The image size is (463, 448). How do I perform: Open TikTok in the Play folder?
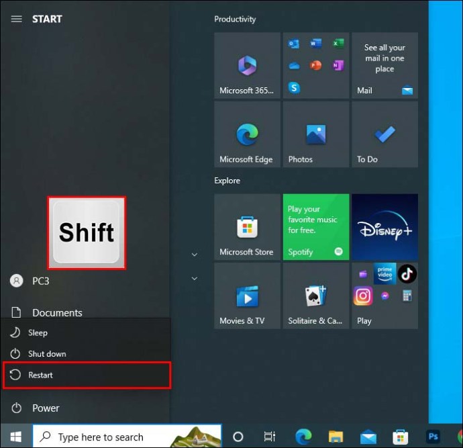(x=407, y=274)
